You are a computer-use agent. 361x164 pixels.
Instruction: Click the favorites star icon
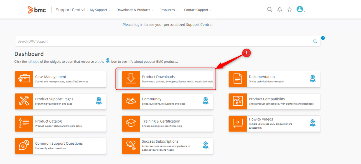click(290, 10)
